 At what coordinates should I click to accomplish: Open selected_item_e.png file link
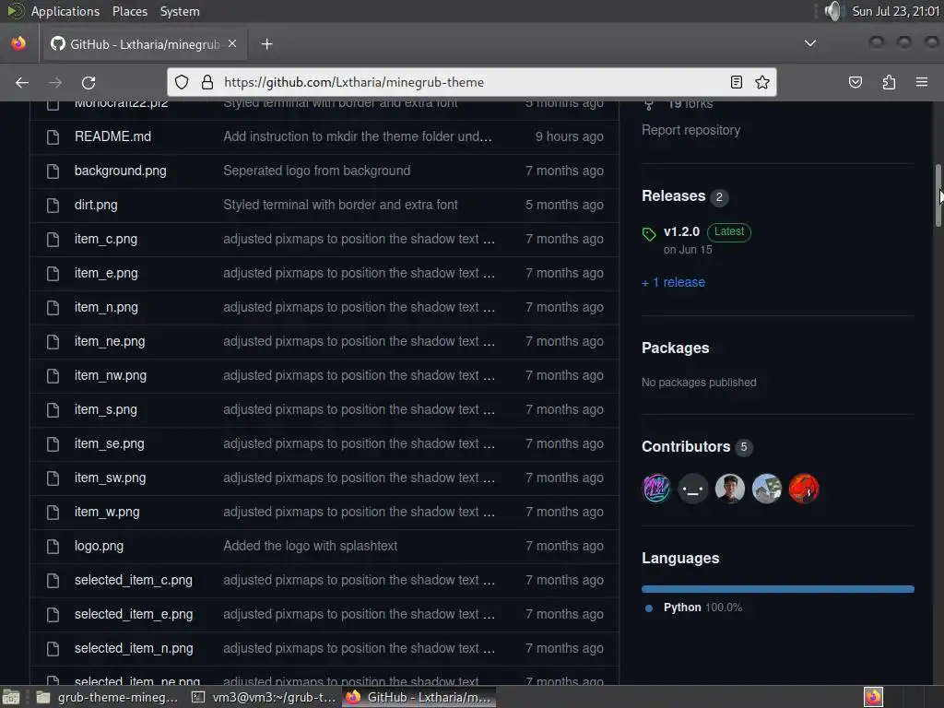click(134, 614)
